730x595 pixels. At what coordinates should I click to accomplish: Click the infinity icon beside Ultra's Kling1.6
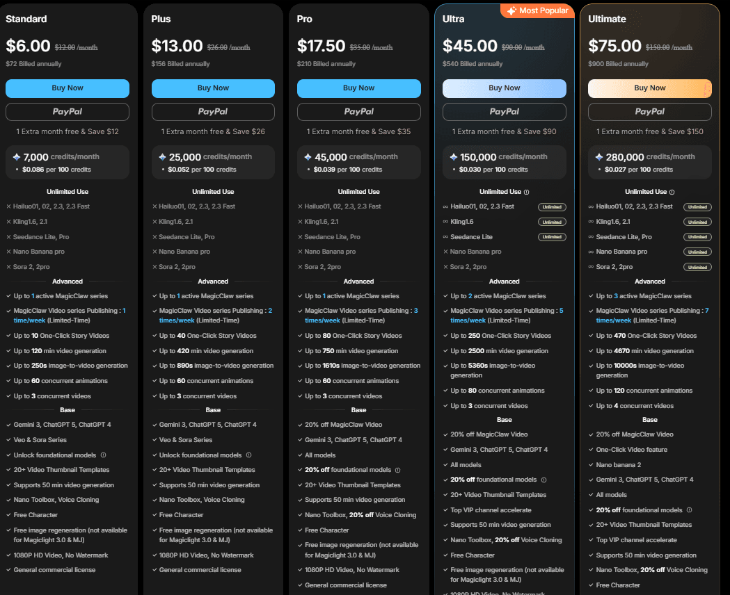click(445, 222)
